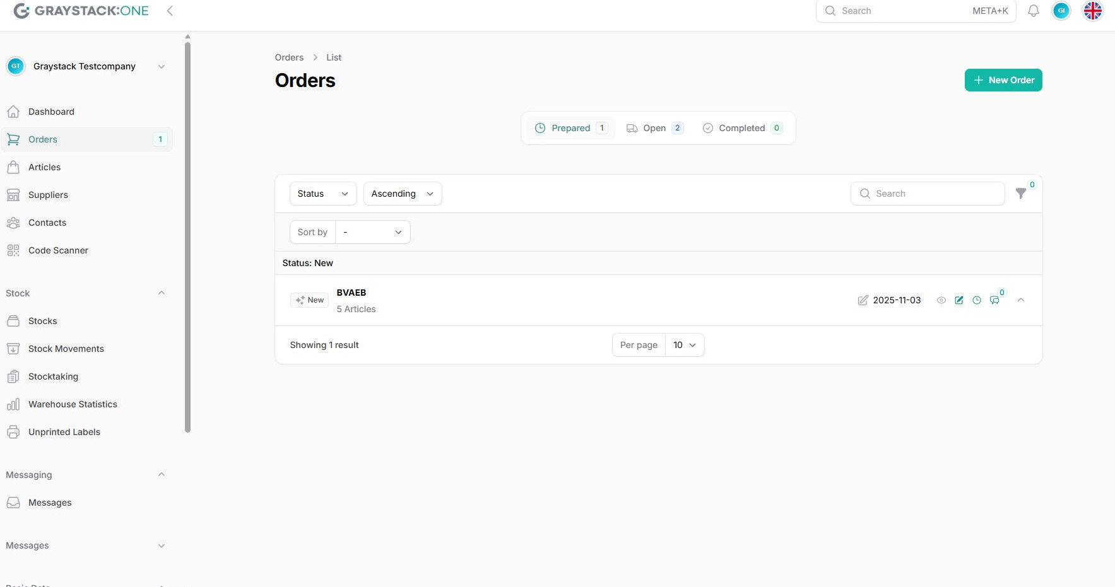Collapse the BVAEB order row chevron

tap(1020, 300)
